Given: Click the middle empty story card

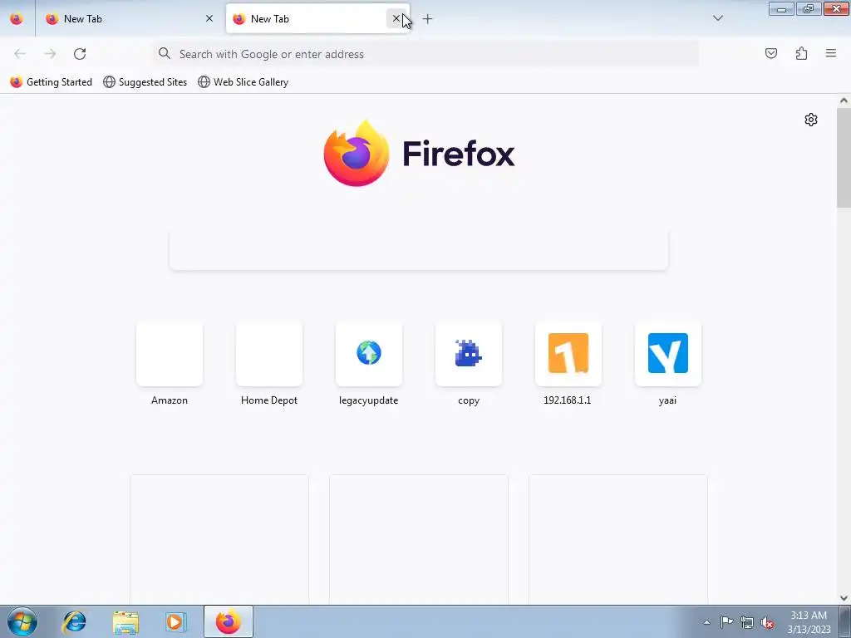Looking at the screenshot, I should tap(419, 539).
